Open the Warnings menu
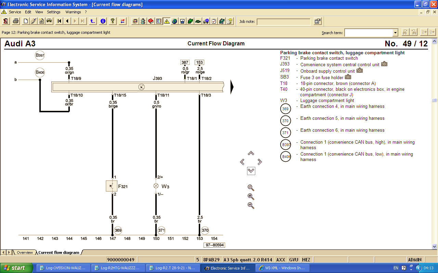Viewport: 438px width, 273px height. click(x=73, y=12)
